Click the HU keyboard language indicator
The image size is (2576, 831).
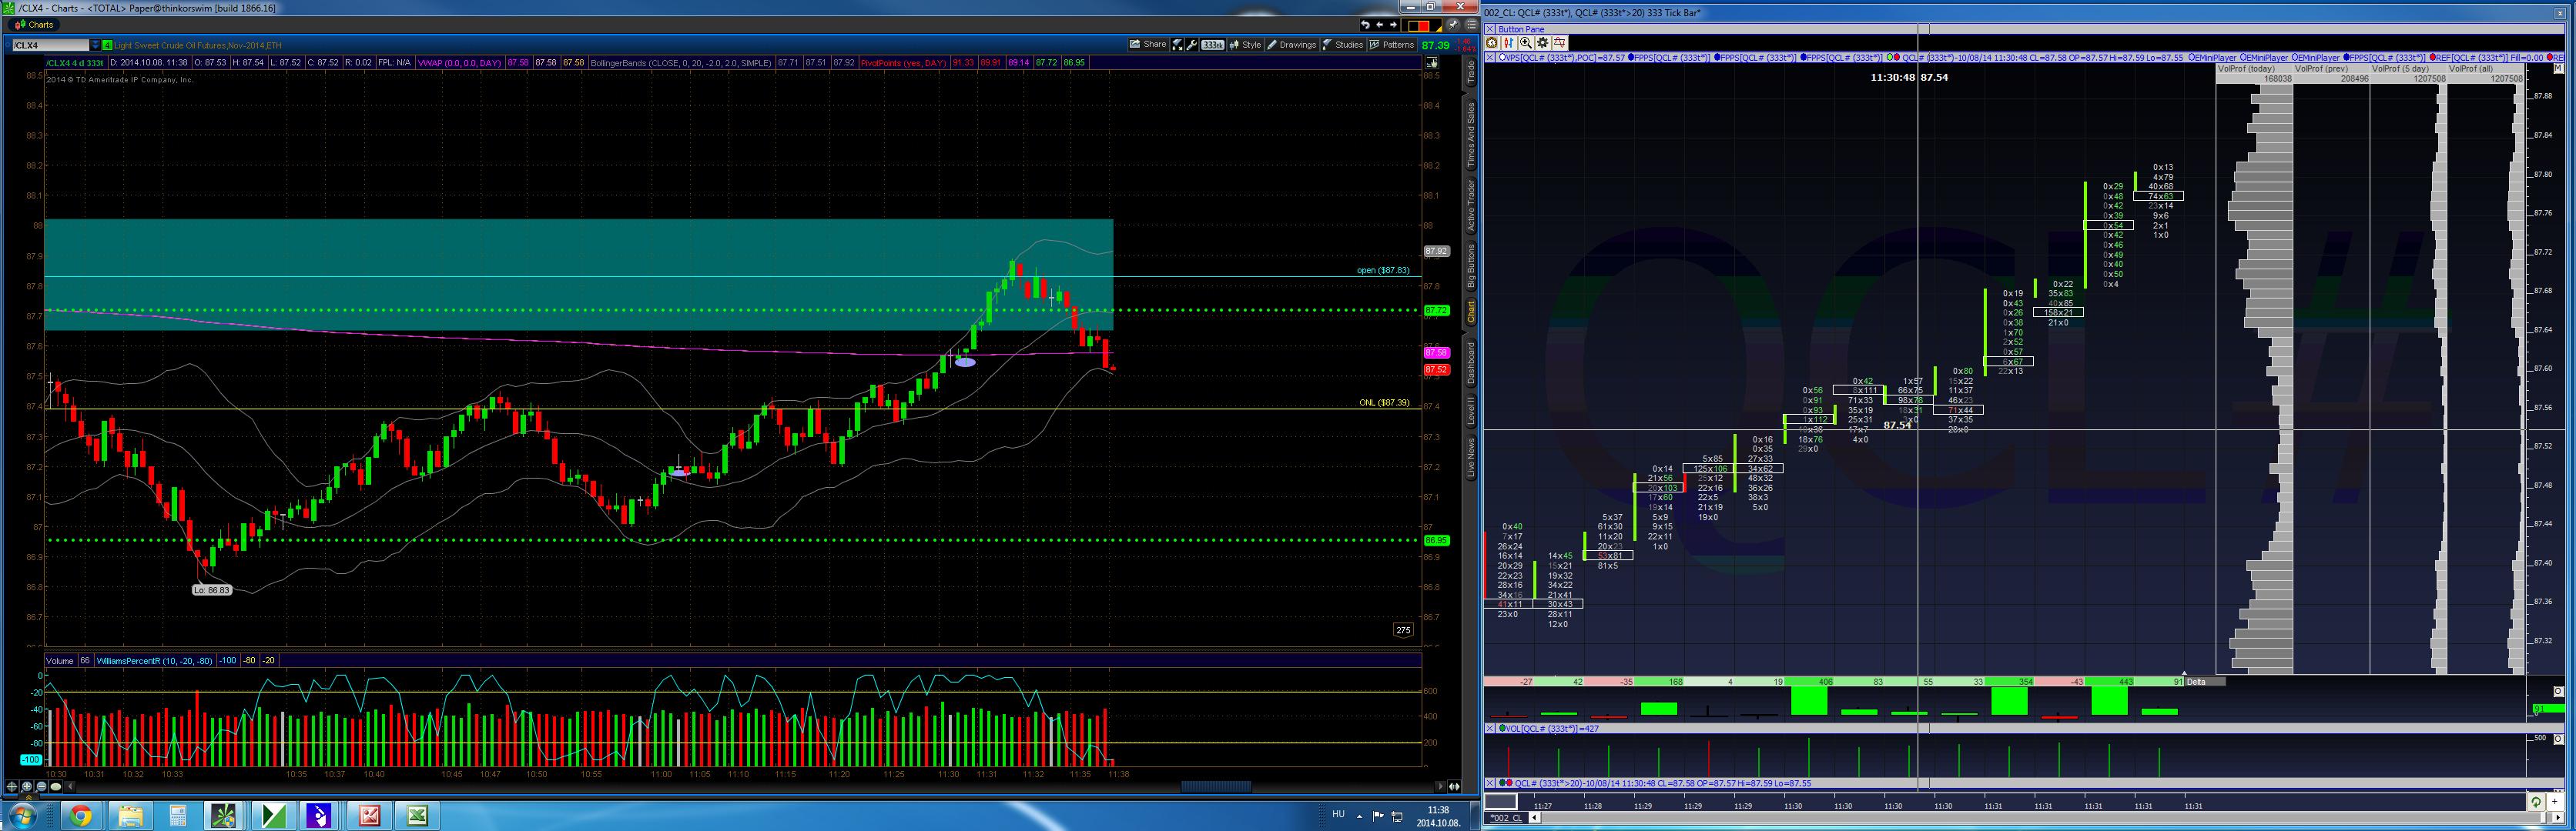click(1338, 814)
